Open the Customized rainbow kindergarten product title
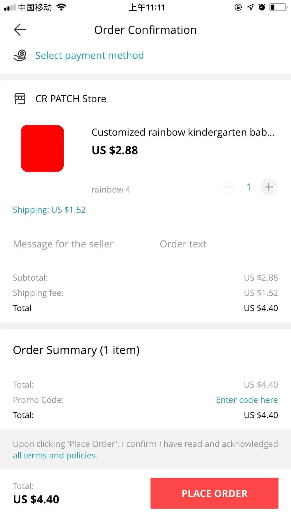The height and width of the screenshot is (517, 291). (183, 132)
